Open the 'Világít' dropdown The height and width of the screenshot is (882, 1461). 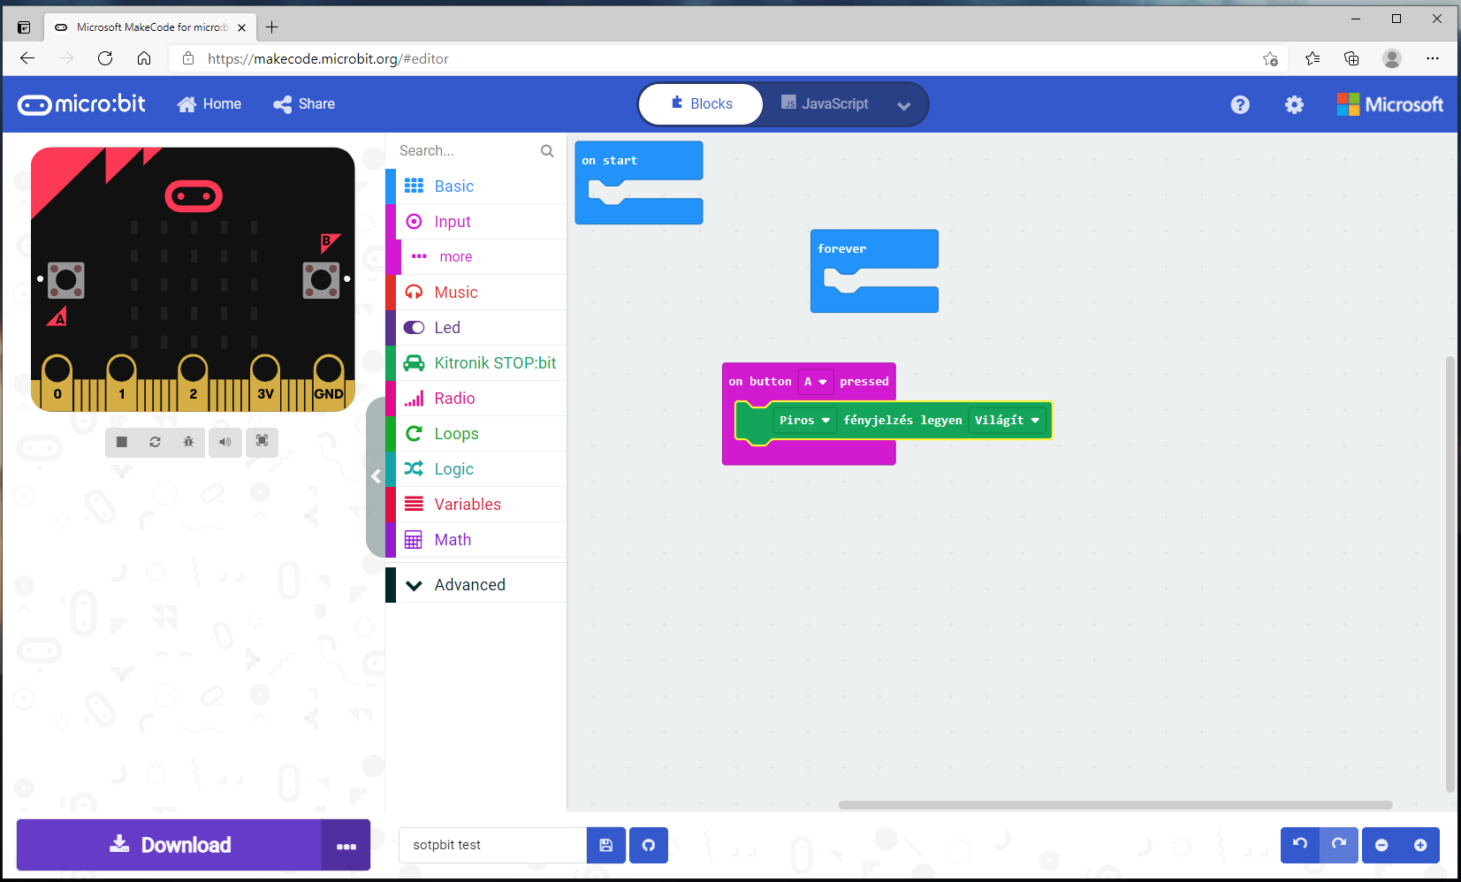coord(1007,420)
